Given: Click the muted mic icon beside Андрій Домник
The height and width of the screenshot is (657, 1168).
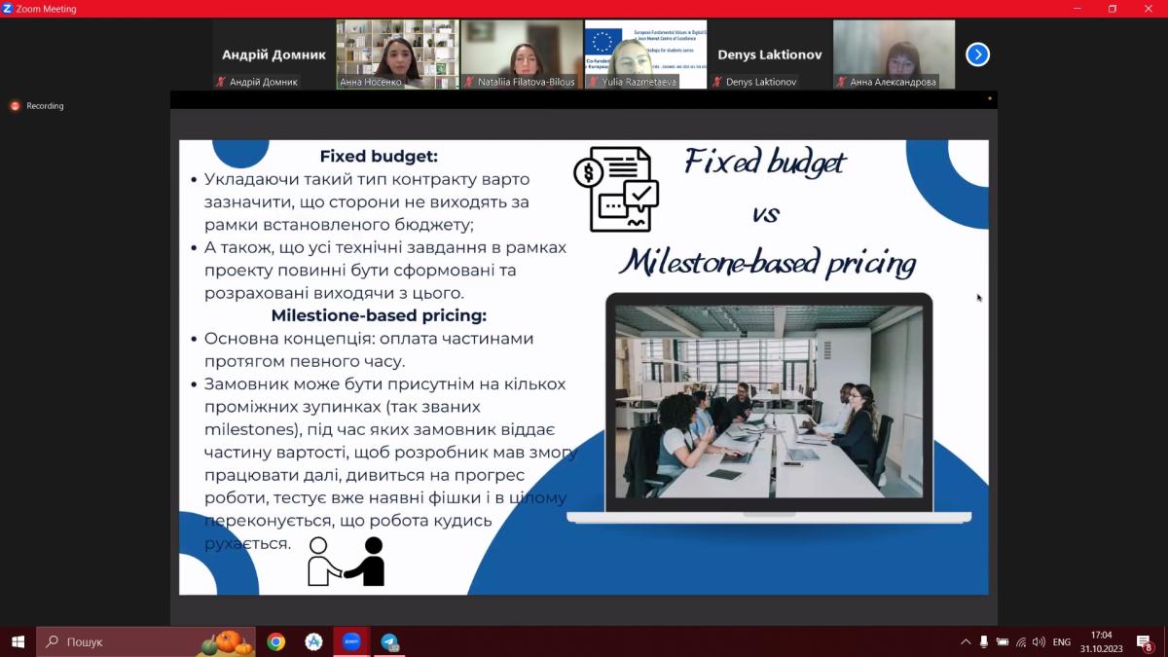Looking at the screenshot, I should click(x=221, y=82).
